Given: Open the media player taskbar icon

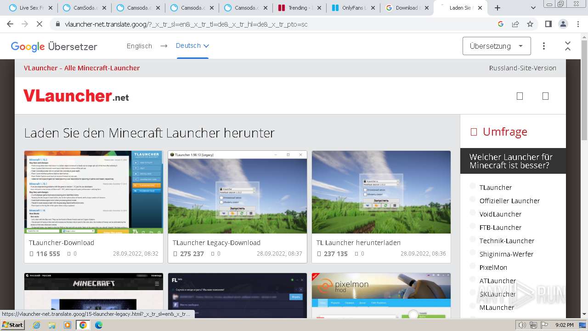Looking at the screenshot, I should (68, 325).
